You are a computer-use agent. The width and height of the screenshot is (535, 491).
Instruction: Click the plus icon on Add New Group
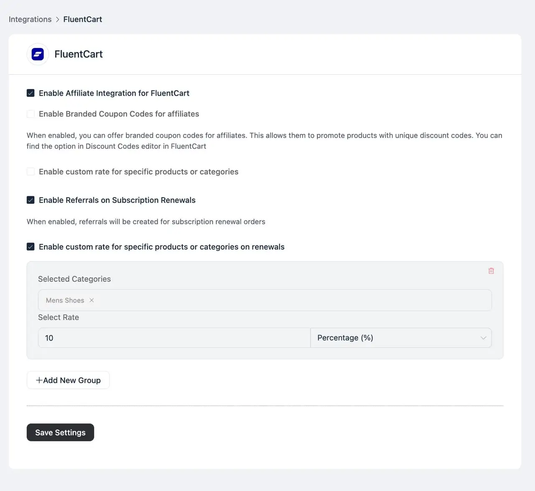[x=39, y=380]
